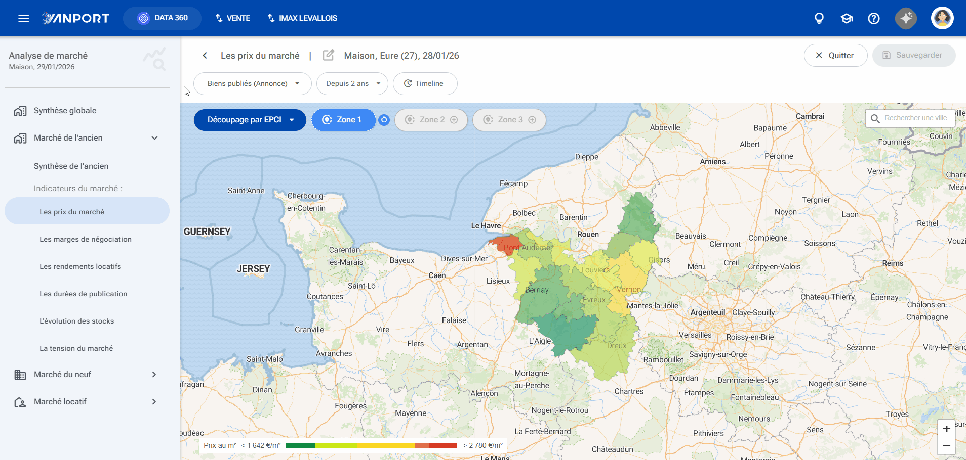966x460 pixels.
Task: Click the Synthèse globale building icon
Action: (x=20, y=111)
